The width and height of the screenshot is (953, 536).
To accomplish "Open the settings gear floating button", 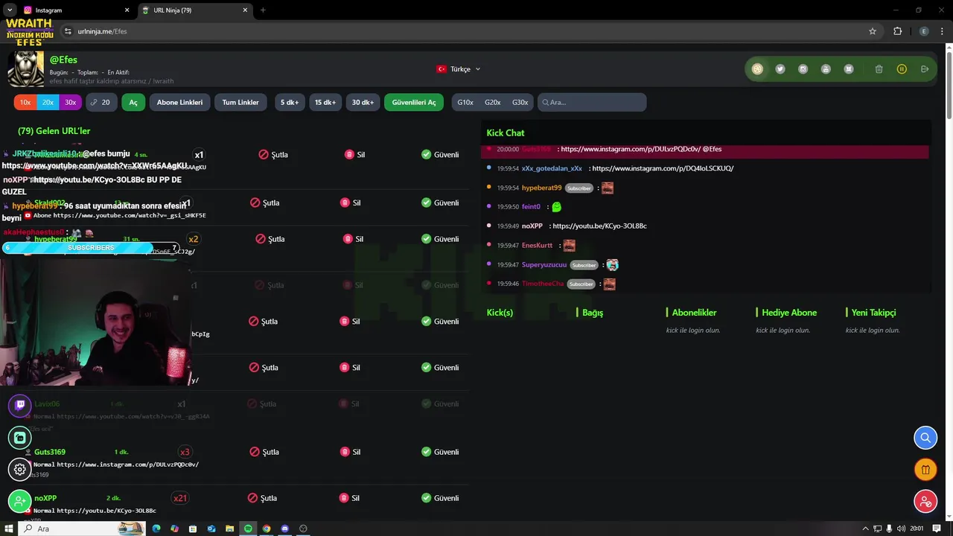I will [x=20, y=470].
